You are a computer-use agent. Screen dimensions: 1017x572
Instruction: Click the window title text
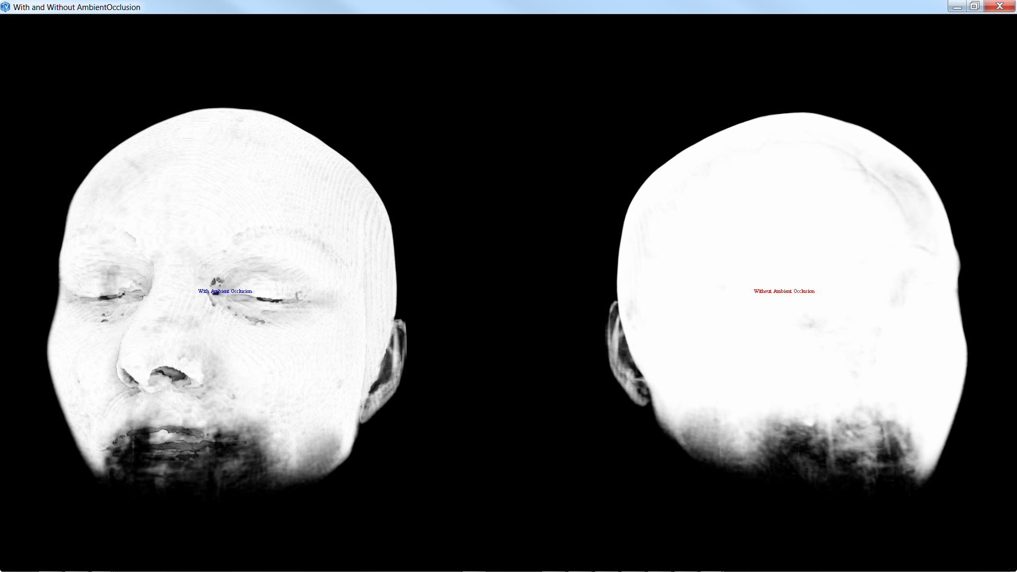pyautogui.click(x=77, y=7)
